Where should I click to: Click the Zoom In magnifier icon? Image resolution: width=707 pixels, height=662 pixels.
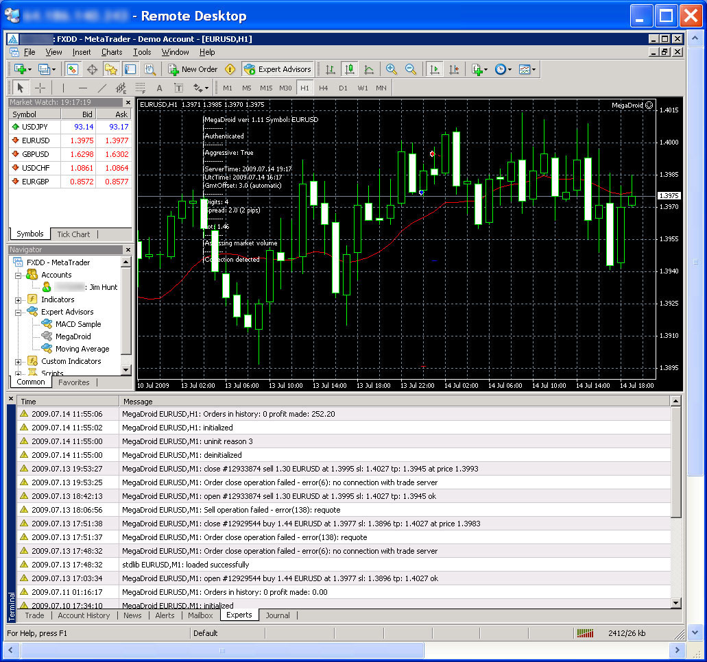(x=391, y=69)
